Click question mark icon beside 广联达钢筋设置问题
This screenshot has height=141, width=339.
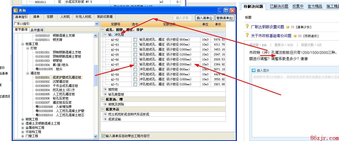247,26
